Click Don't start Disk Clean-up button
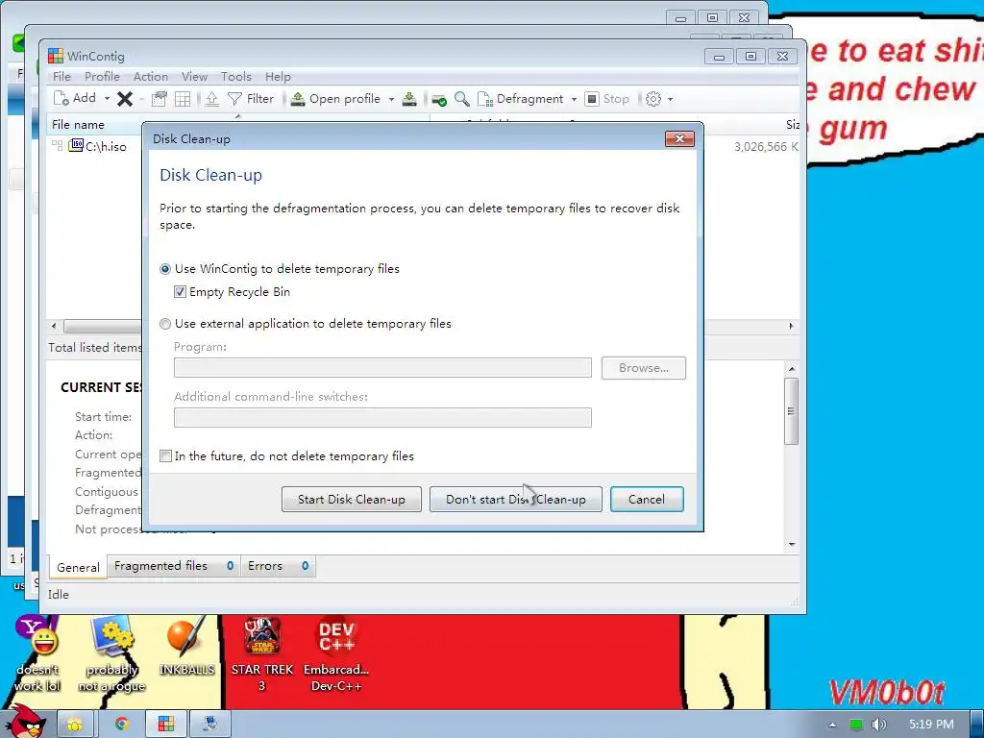This screenshot has height=738, width=984. (x=516, y=500)
